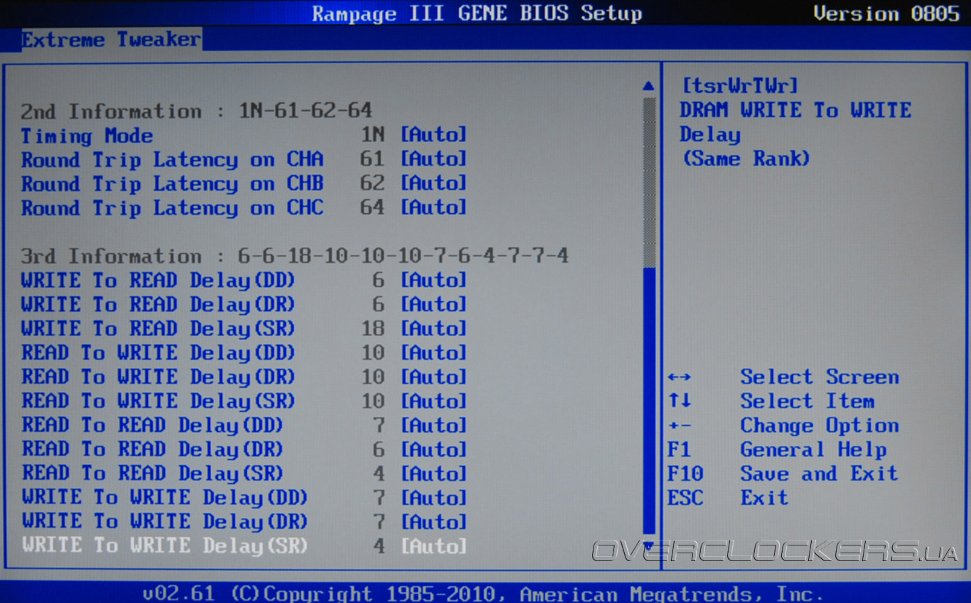This screenshot has width=971, height=603.
Task: Change Round Trip Latency on CHB option
Action: click(x=244, y=183)
